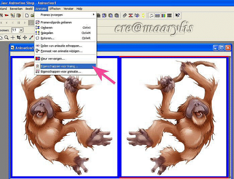This screenshot has width=234, height=179.
Task: Create a new animation with blank page icon
Action: [x=27, y=15]
